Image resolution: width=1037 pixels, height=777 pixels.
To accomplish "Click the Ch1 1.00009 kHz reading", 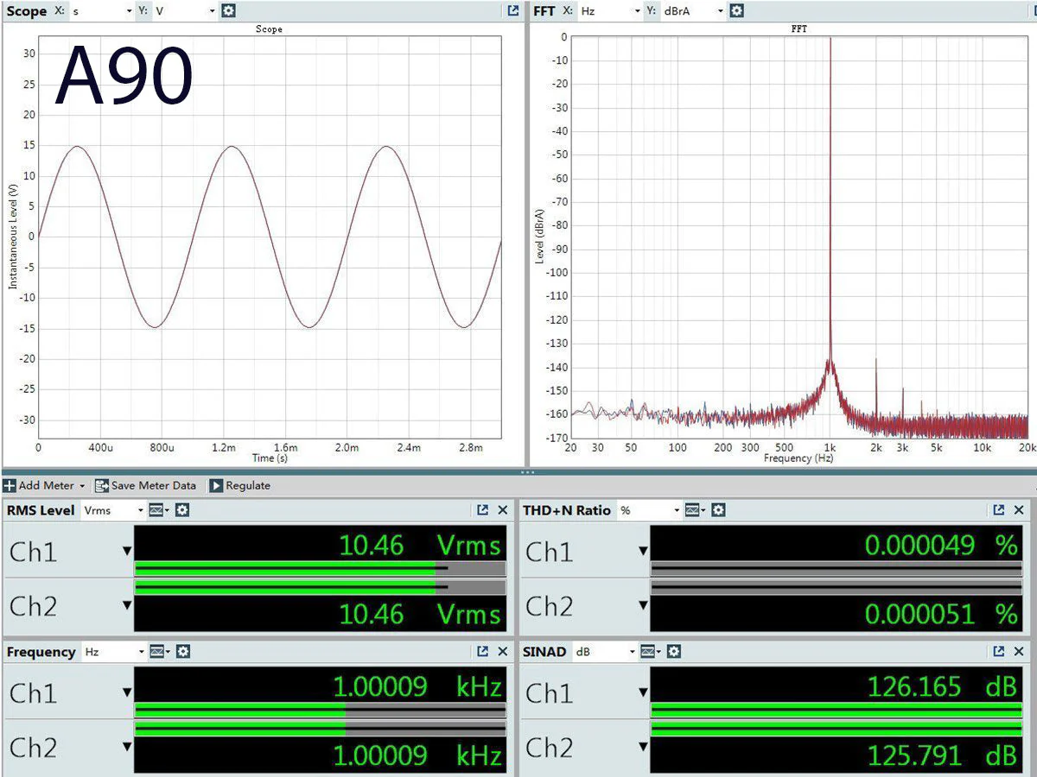I will (x=417, y=686).
